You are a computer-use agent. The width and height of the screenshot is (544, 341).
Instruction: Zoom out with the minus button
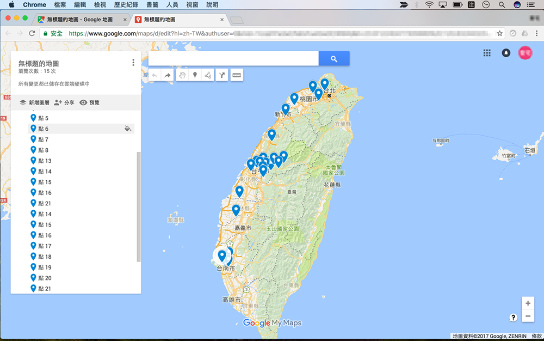tap(528, 316)
